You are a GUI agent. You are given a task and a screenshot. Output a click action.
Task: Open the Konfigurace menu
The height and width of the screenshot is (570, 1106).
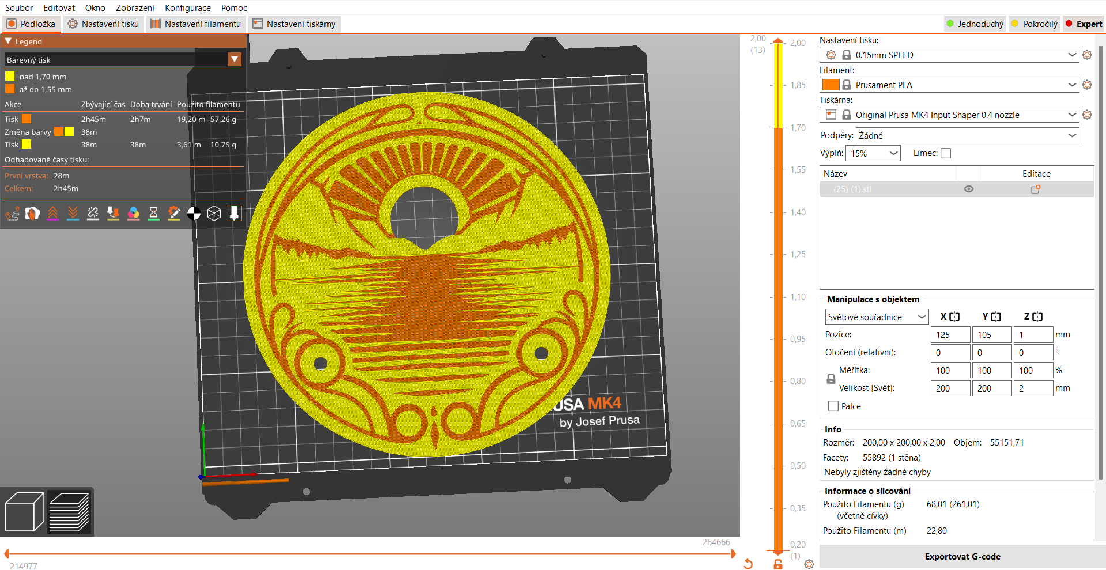tap(187, 8)
